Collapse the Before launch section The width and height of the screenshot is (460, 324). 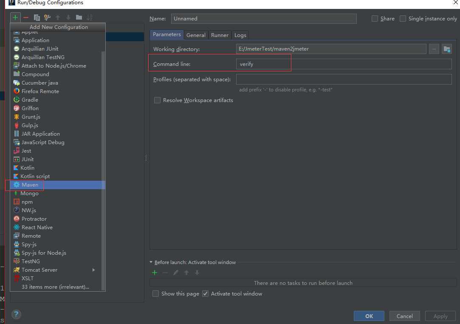(151, 262)
